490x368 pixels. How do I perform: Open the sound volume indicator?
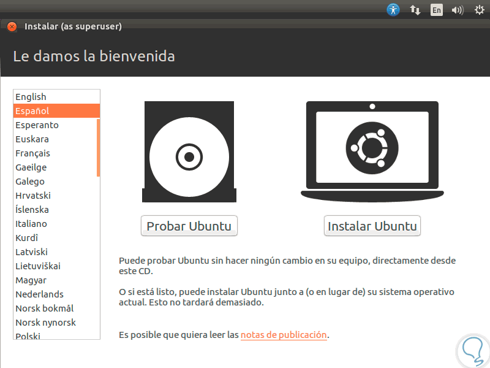pyautogui.click(x=458, y=10)
